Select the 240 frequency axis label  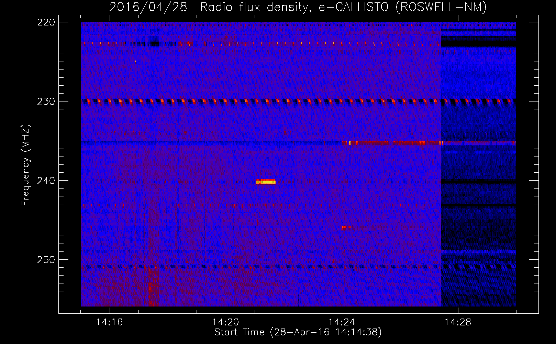[46, 181]
